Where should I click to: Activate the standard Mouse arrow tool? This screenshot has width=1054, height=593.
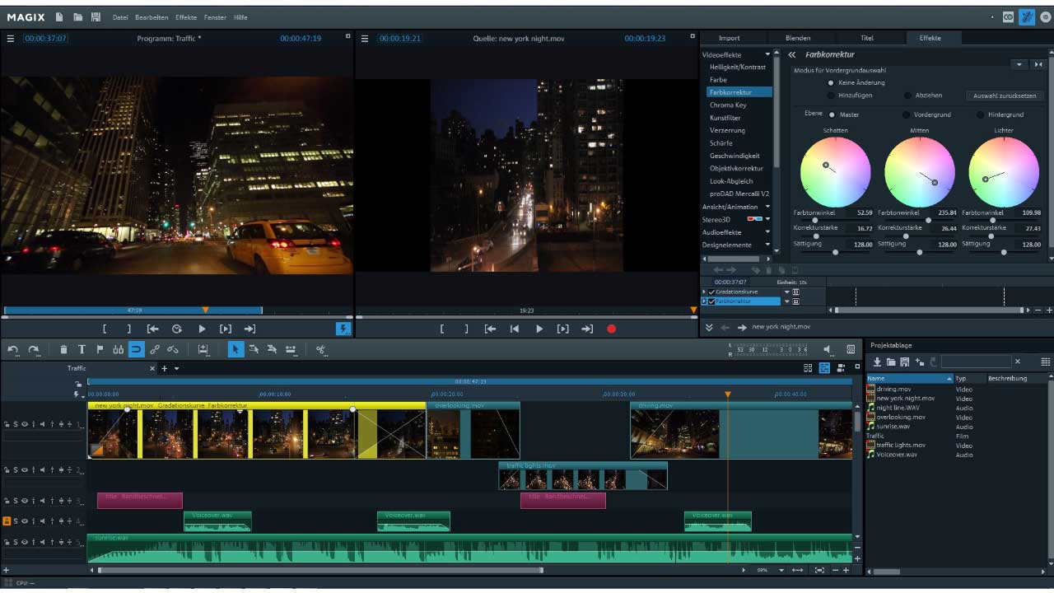point(236,349)
